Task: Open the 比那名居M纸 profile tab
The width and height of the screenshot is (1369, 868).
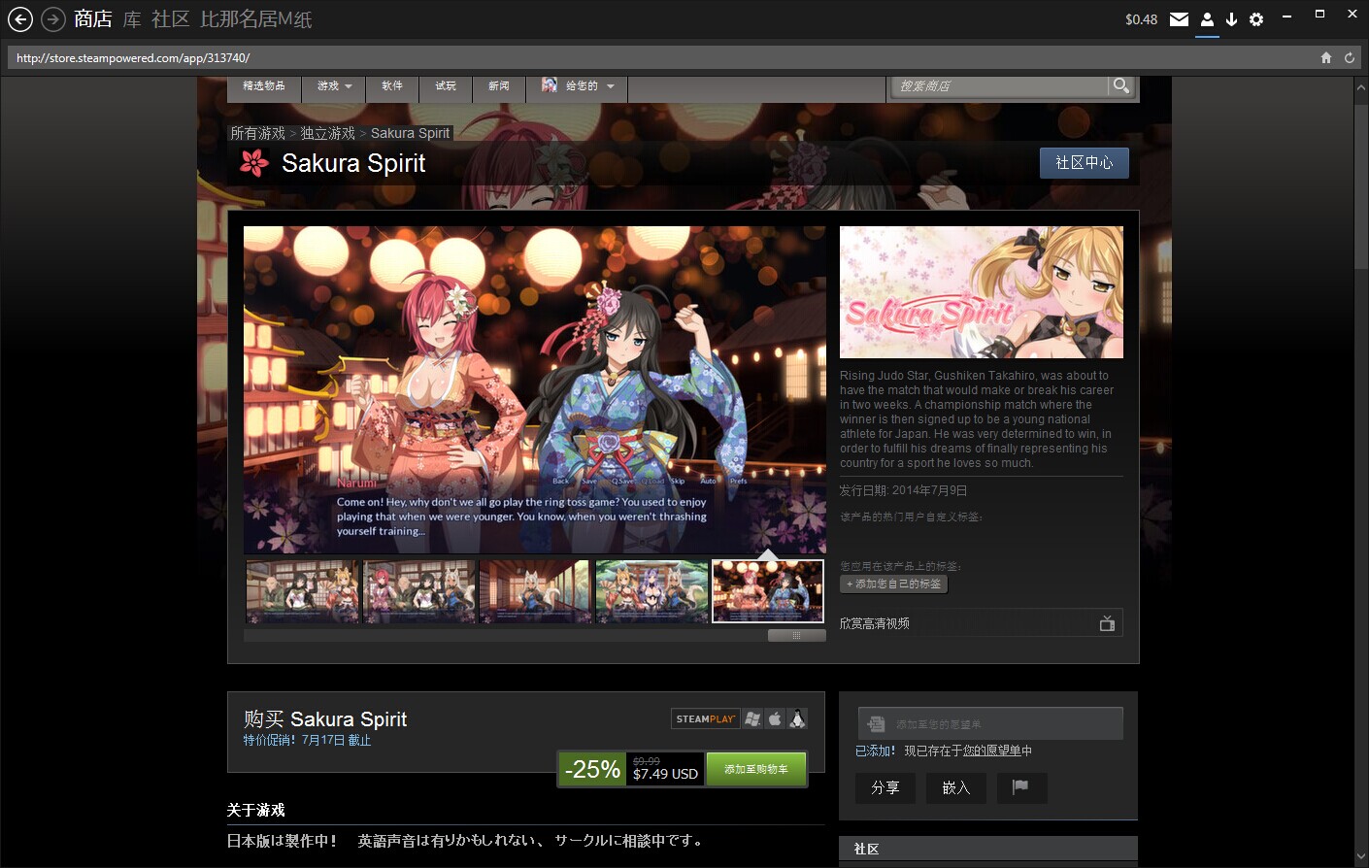Action: point(256,18)
